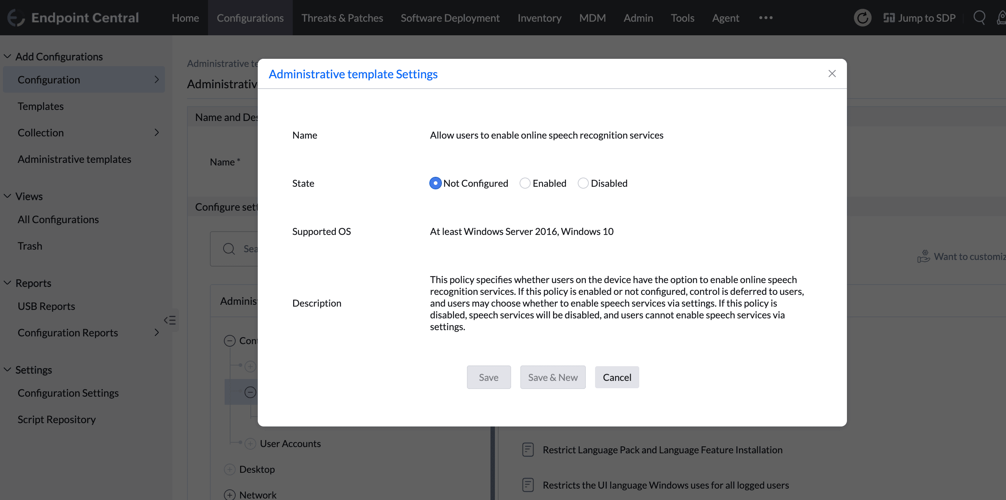Click the Save & New button

tap(553, 377)
